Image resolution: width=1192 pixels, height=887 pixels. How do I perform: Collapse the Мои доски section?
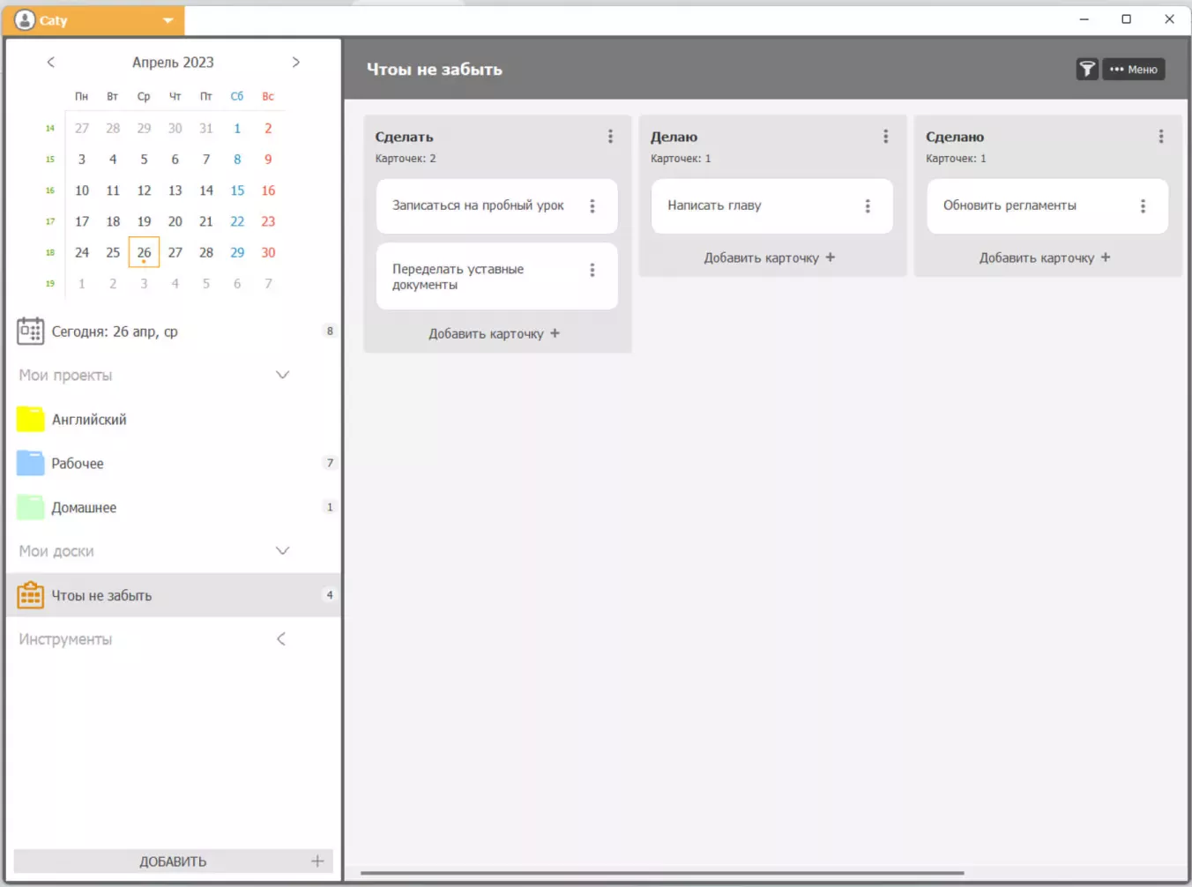point(282,551)
